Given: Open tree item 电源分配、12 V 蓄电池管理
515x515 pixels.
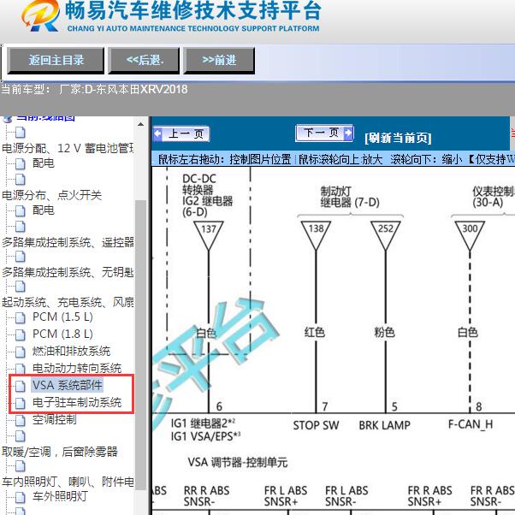Looking at the screenshot, I should (68, 148).
